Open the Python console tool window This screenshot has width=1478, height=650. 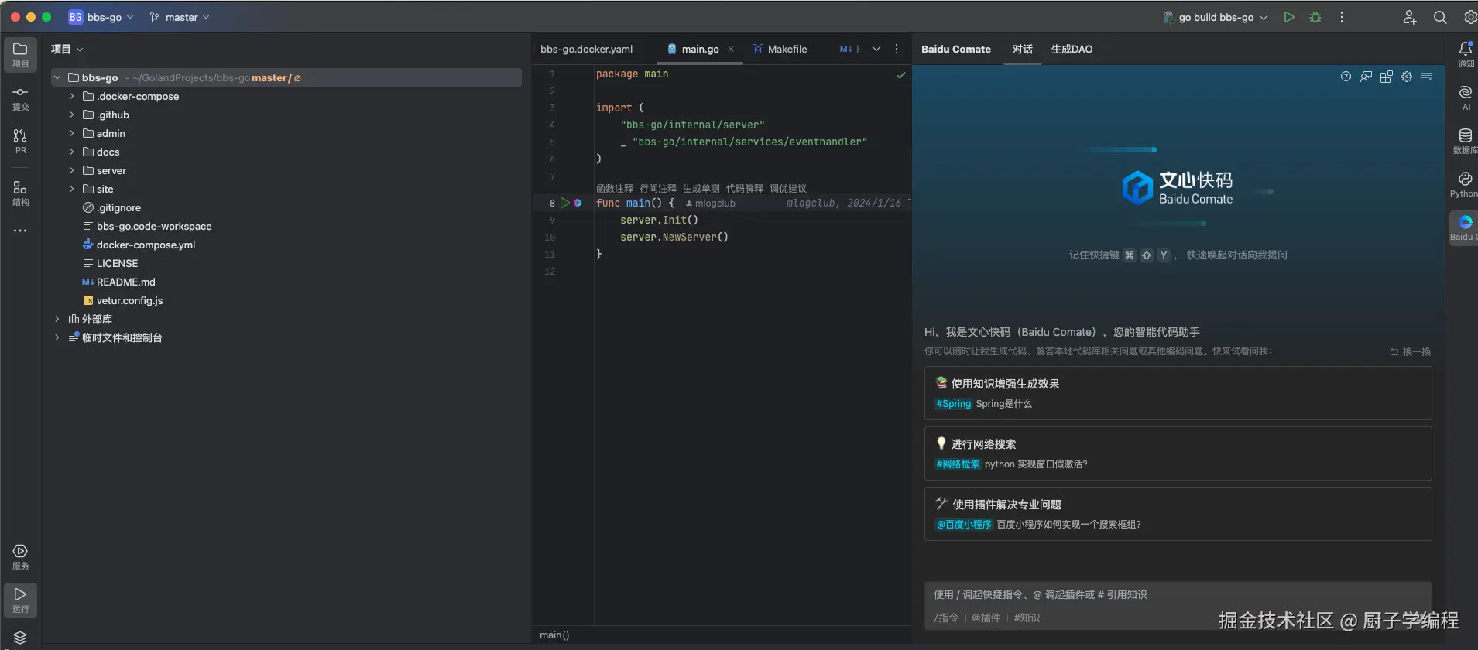[x=1466, y=184]
